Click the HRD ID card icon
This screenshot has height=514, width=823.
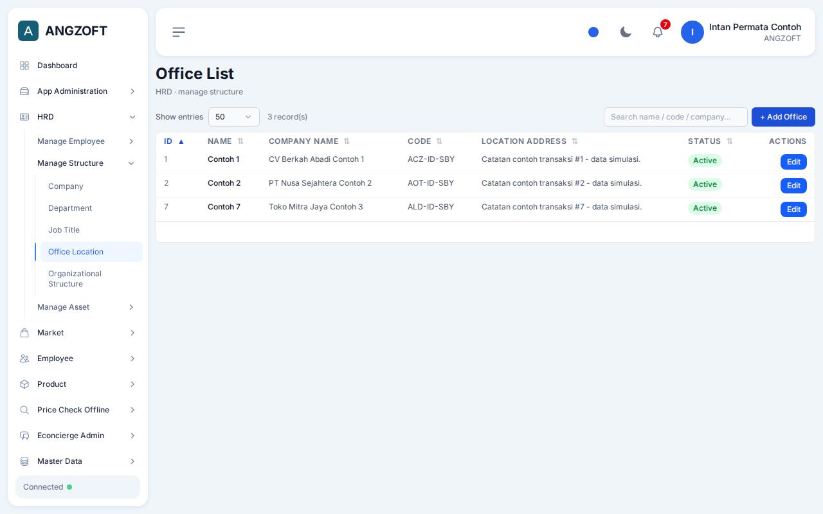tap(24, 117)
